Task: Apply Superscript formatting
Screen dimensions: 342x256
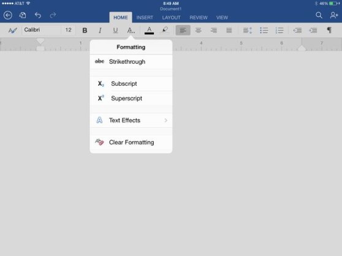Action: 131,99
